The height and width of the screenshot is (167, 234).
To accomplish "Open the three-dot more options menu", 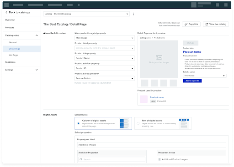I will pyautogui.click(x=133, y=14).
